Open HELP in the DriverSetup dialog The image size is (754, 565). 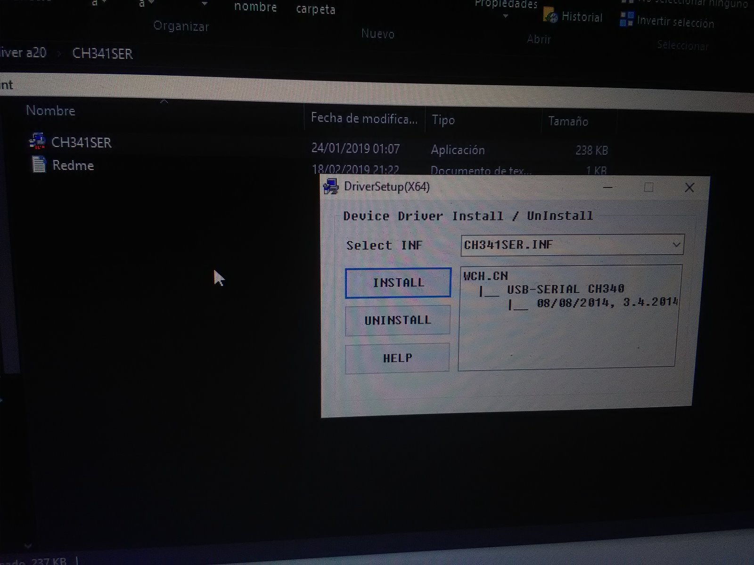(x=397, y=358)
